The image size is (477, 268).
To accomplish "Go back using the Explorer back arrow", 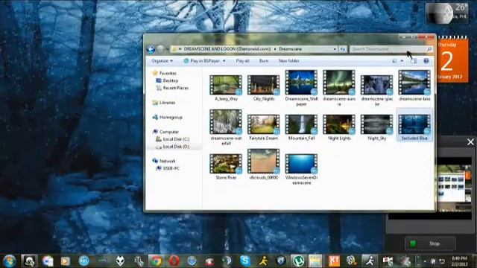I will (x=151, y=49).
